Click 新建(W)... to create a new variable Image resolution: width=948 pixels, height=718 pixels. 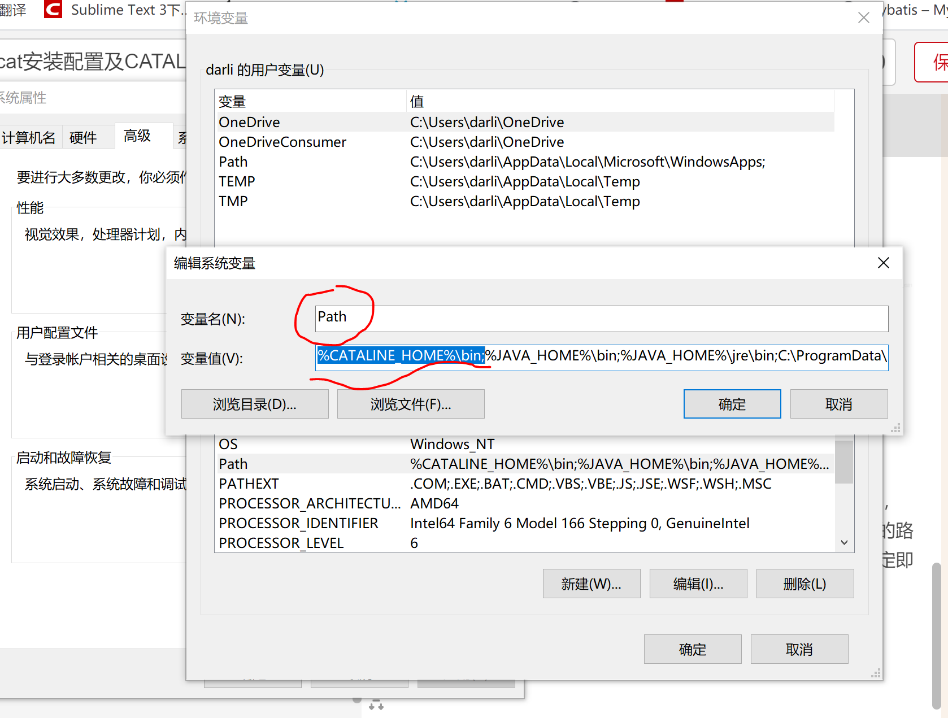pos(591,583)
